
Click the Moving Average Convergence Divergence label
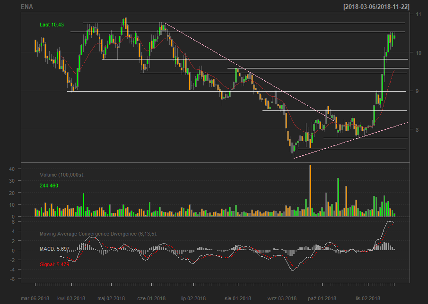click(x=98, y=234)
